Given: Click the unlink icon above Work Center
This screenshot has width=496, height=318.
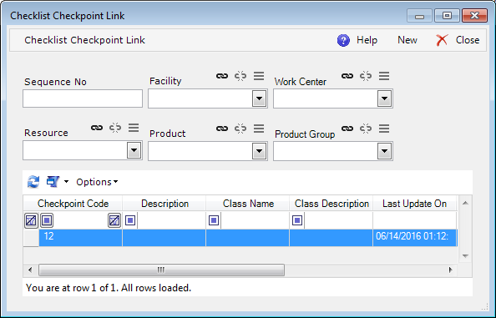Looking at the screenshot, I should [x=366, y=76].
